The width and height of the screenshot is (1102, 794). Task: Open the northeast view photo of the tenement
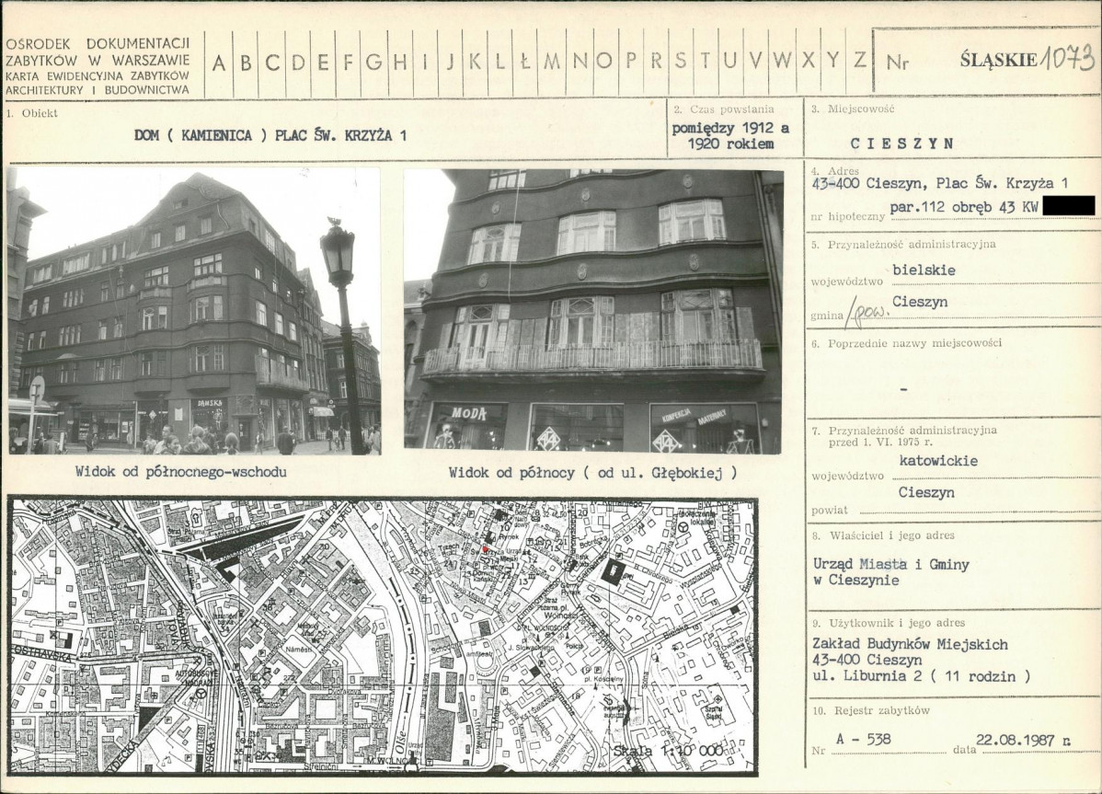click(x=194, y=310)
